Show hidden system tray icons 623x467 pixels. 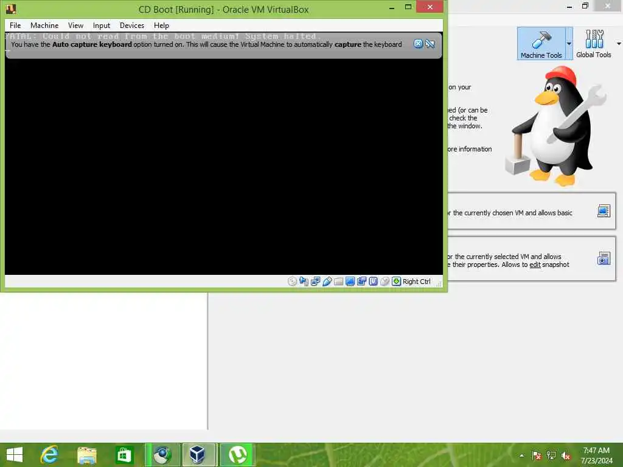[x=521, y=455]
